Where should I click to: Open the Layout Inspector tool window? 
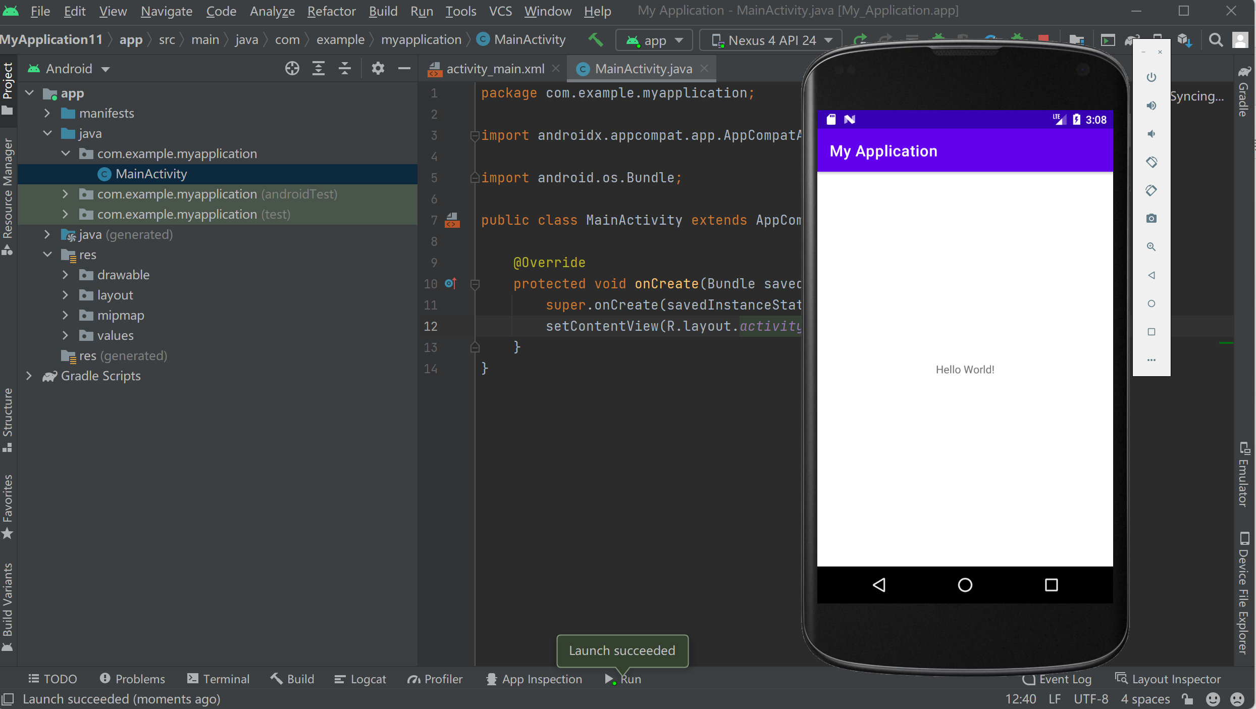tap(1168, 679)
